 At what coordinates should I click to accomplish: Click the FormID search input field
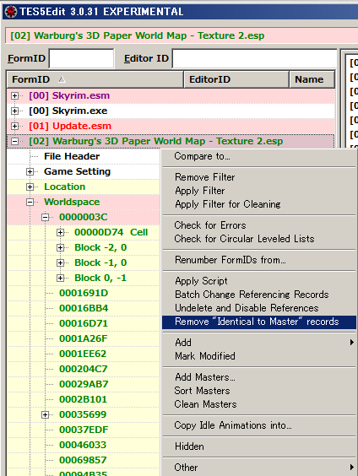tap(81, 58)
